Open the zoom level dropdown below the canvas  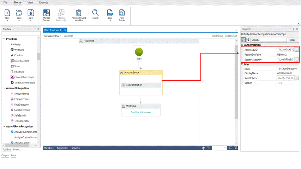[x=224, y=148]
